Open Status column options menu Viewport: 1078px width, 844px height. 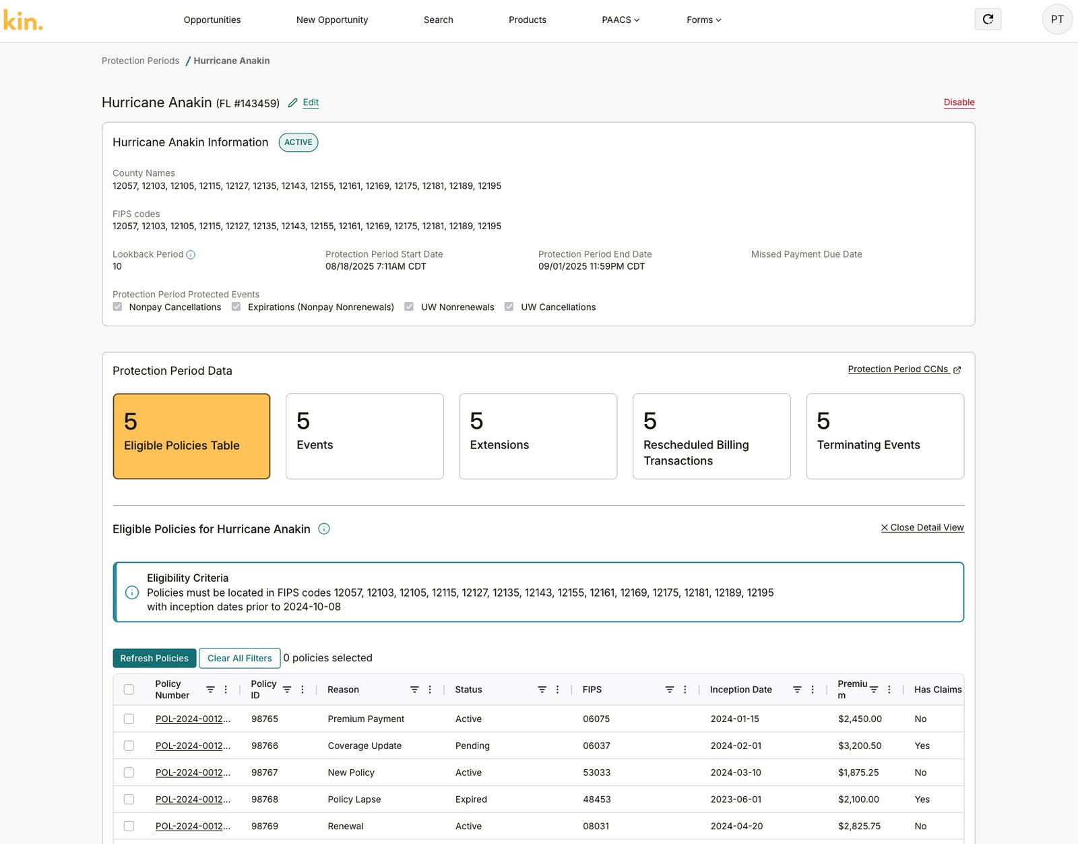tap(557, 690)
